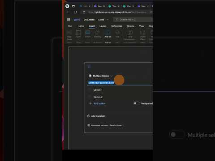The height and width of the screenshot is (161, 215).
Task: Go back with the browser back arrow
Action: point(68,12)
